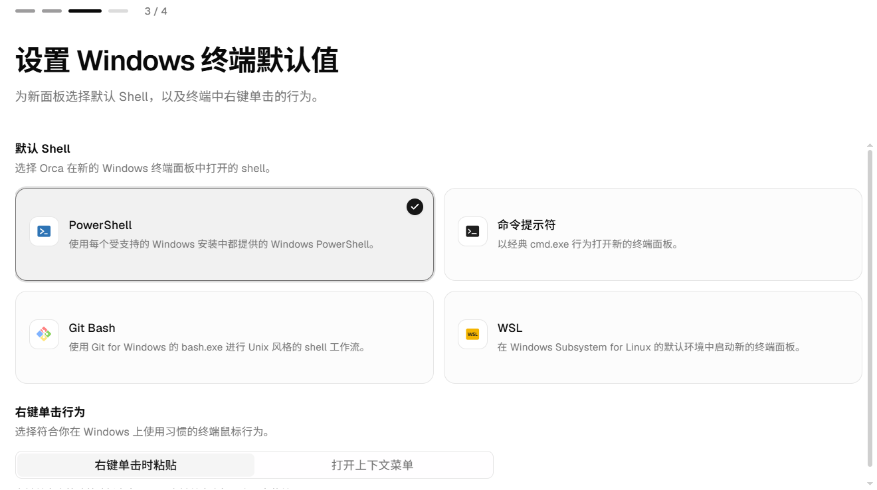Screen dimensions: 877x490
Task: Click the subtitle '为新面板选择默认 Shell…'
Action: pyautogui.click(x=169, y=97)
